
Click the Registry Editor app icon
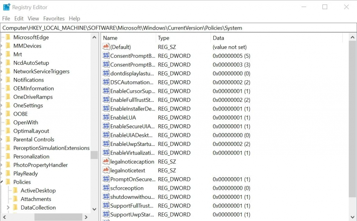pos(6,7)
